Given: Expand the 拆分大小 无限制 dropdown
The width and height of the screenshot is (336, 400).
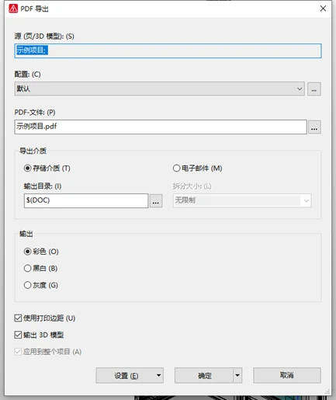Looking at the screenshot, I should (x=242, y=200).
